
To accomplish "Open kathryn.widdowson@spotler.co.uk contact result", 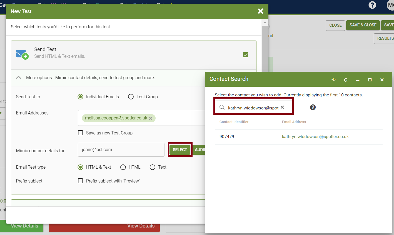I will coord(315,137).
